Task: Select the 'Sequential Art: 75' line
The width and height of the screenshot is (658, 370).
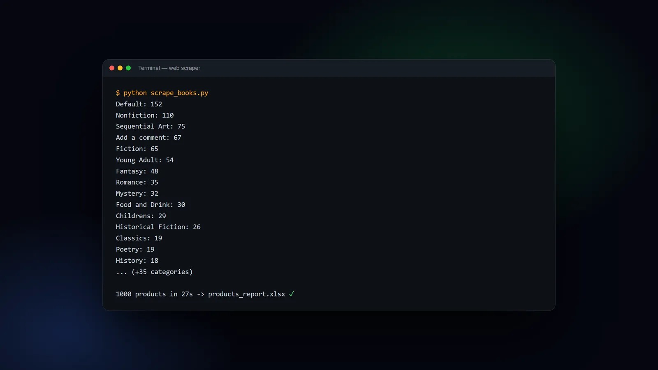Action: point(151,126)
